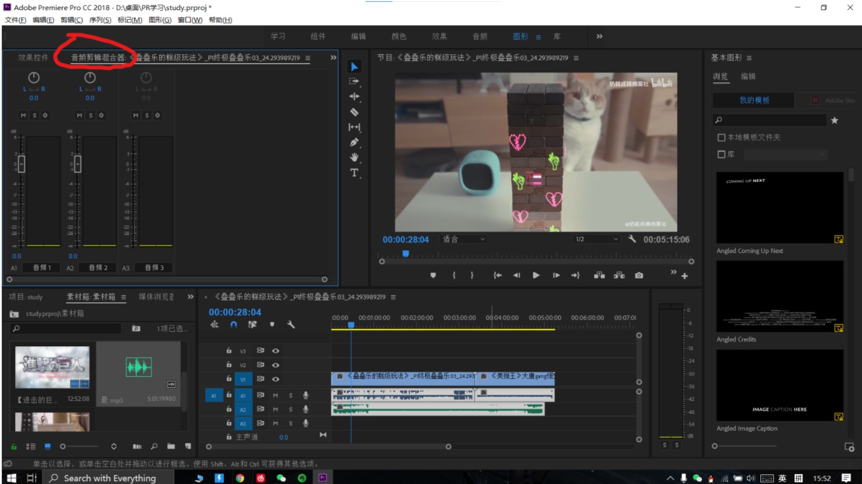Click the 基本图形 template search field

point(770,120)
